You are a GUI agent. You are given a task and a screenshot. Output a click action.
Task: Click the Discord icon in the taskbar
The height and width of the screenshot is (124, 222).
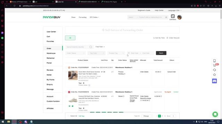tap(26, 122)
